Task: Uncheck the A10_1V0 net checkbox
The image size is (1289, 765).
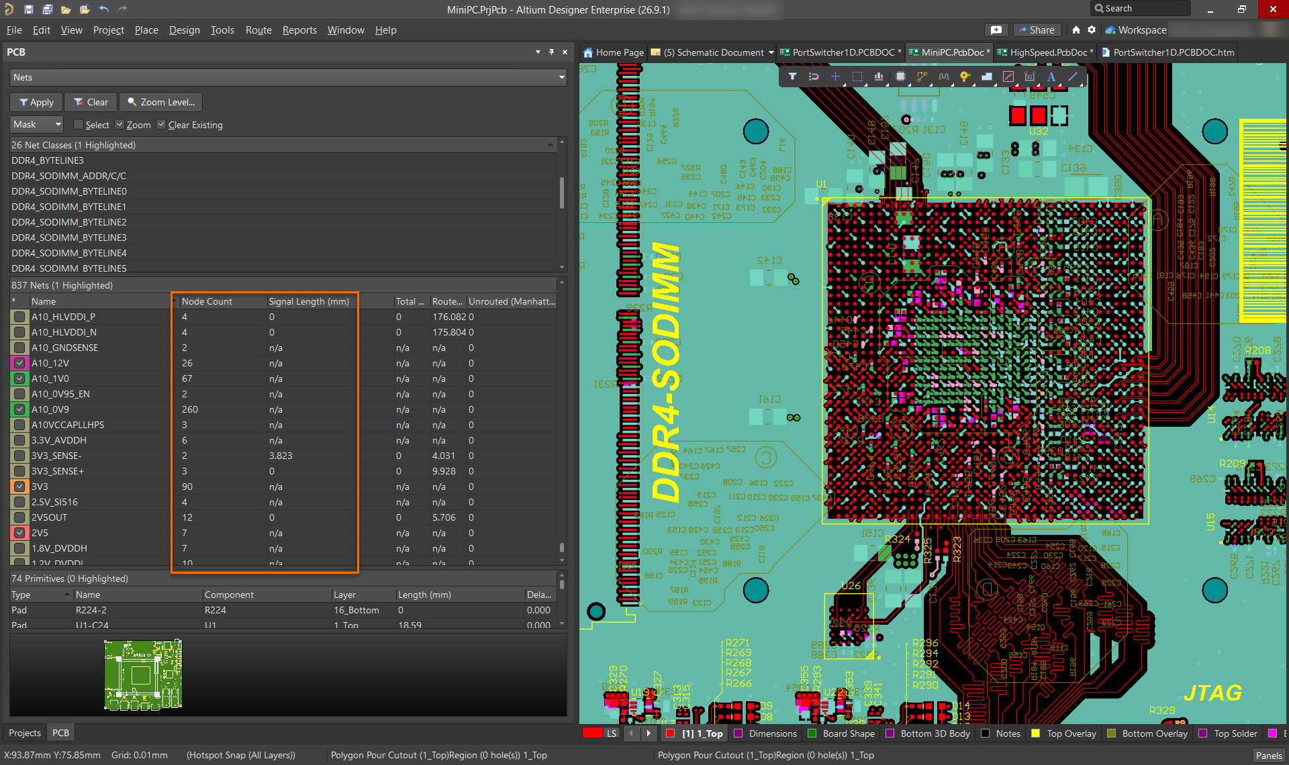Action: pyautogui.click(x=19, y=378)
